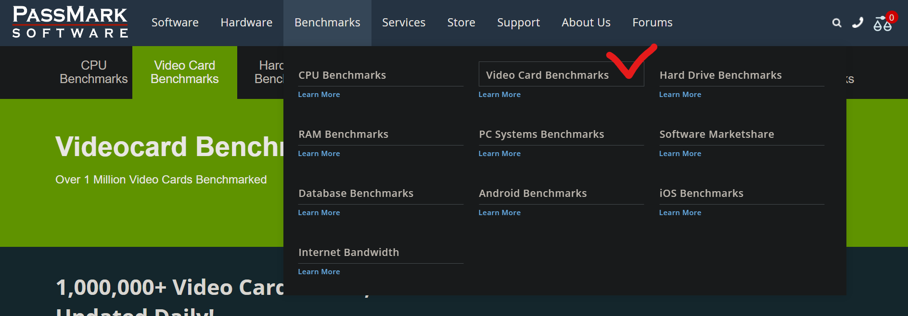
Task: Click 'Over 1 Million Video Cards Benchmarked' text
Action: click(x=161, y=180)
